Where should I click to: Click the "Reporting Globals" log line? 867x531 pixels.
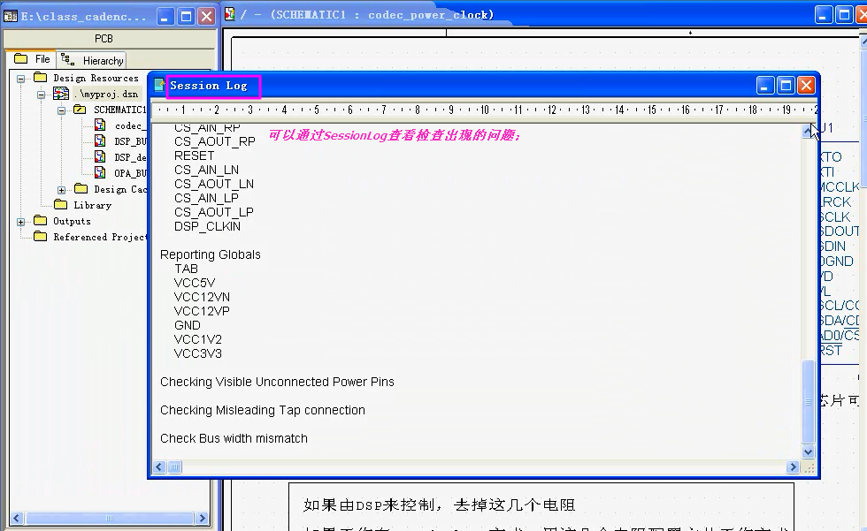click(211, 254)
